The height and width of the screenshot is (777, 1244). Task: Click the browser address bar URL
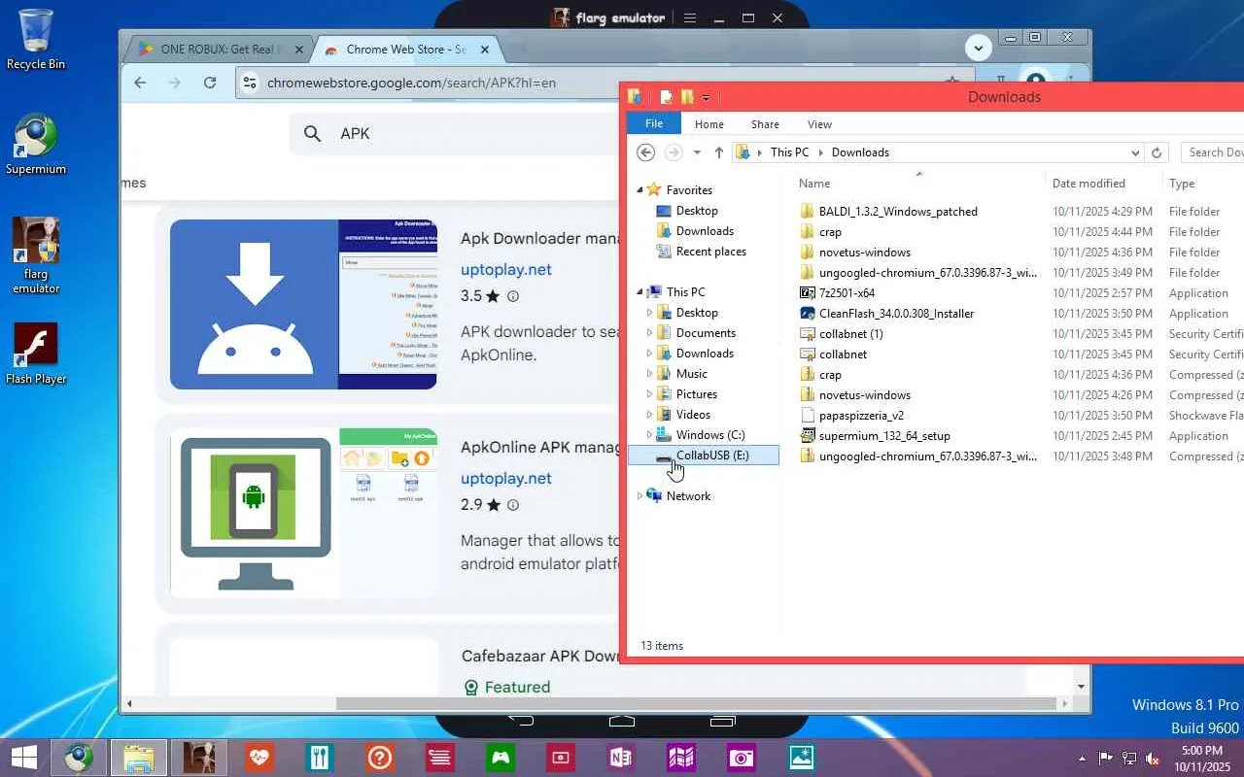[412, 84]
